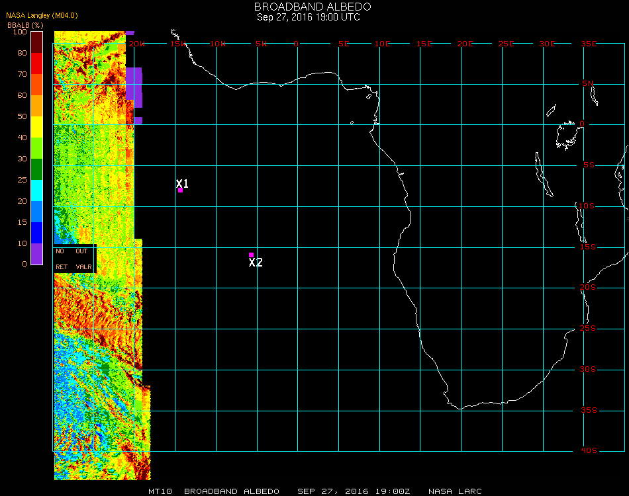
Task: Click the magenta X1 point marker
Action: click(181, 190)
